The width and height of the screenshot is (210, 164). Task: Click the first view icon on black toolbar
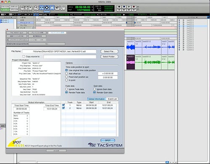pos(3,15)
